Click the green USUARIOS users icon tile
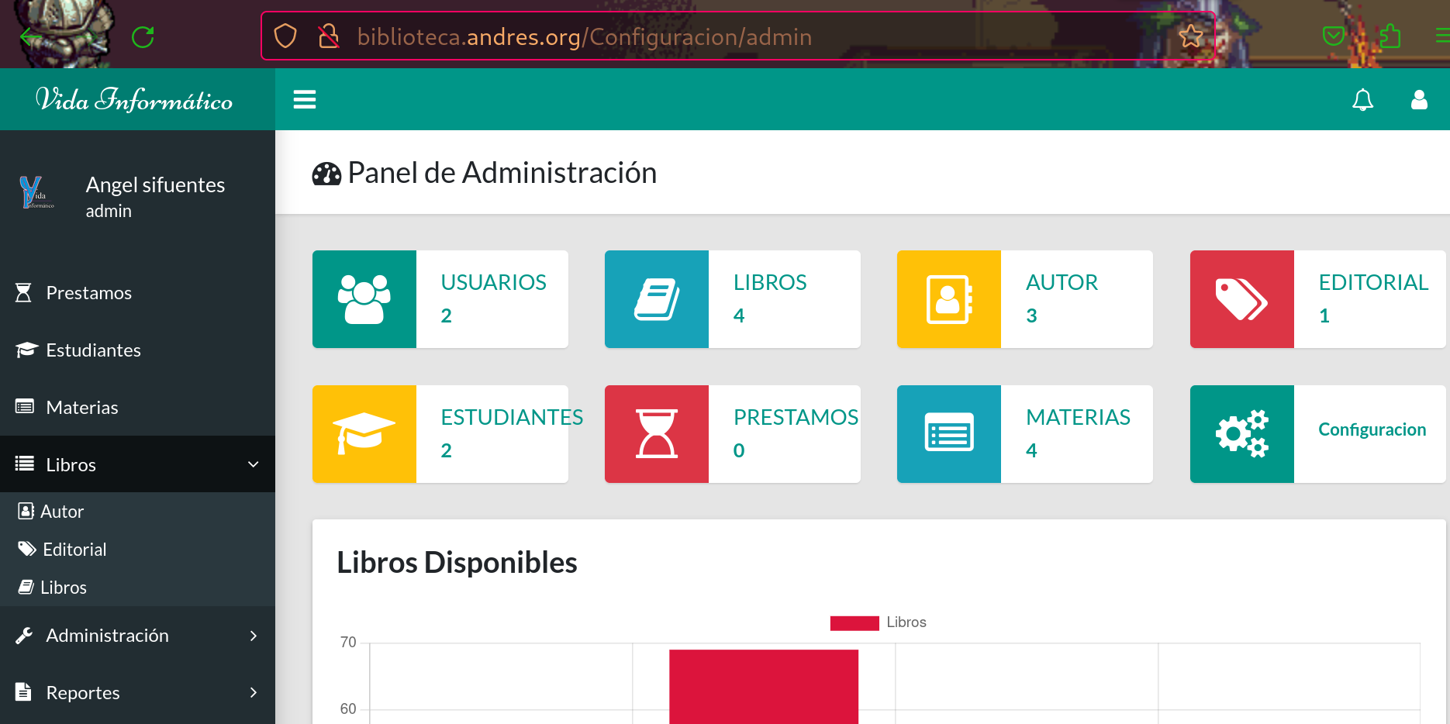This screenshot has height=724, width=1450. (x=364, y=299)
